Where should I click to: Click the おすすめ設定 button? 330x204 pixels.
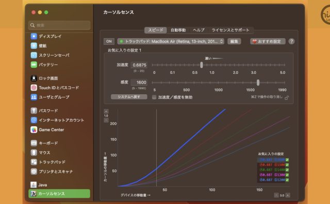click(268, 41)
